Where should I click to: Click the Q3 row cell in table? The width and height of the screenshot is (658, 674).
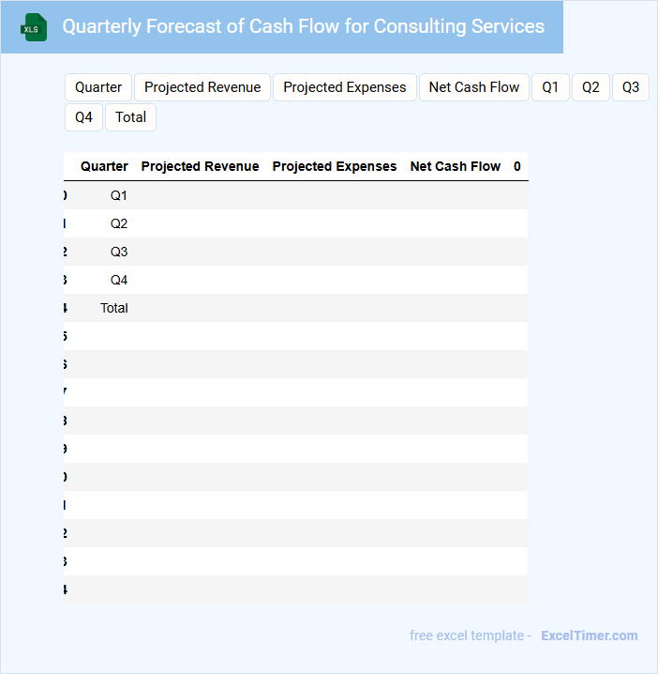118,252
